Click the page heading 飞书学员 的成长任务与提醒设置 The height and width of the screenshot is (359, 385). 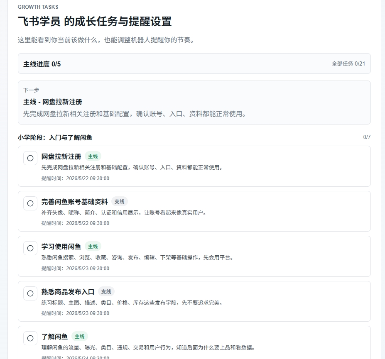[x=95, y=21]
